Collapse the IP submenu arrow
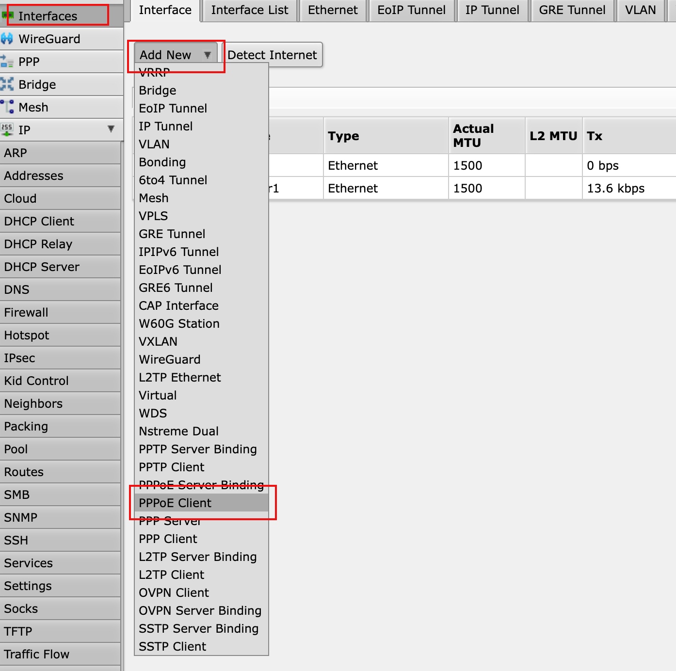The height and width of the screenshot is (671, 676). (x=111, y=129)
